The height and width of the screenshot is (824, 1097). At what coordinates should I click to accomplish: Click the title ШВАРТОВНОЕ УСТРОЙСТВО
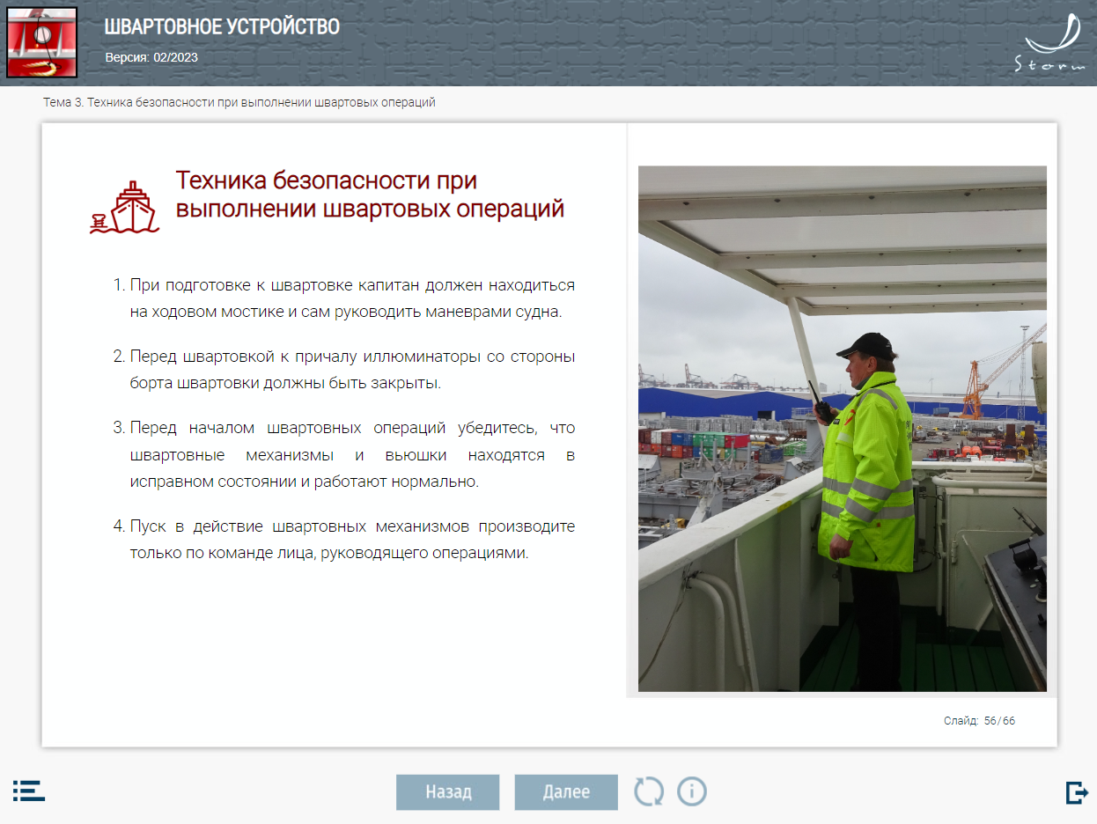[222, 27]
